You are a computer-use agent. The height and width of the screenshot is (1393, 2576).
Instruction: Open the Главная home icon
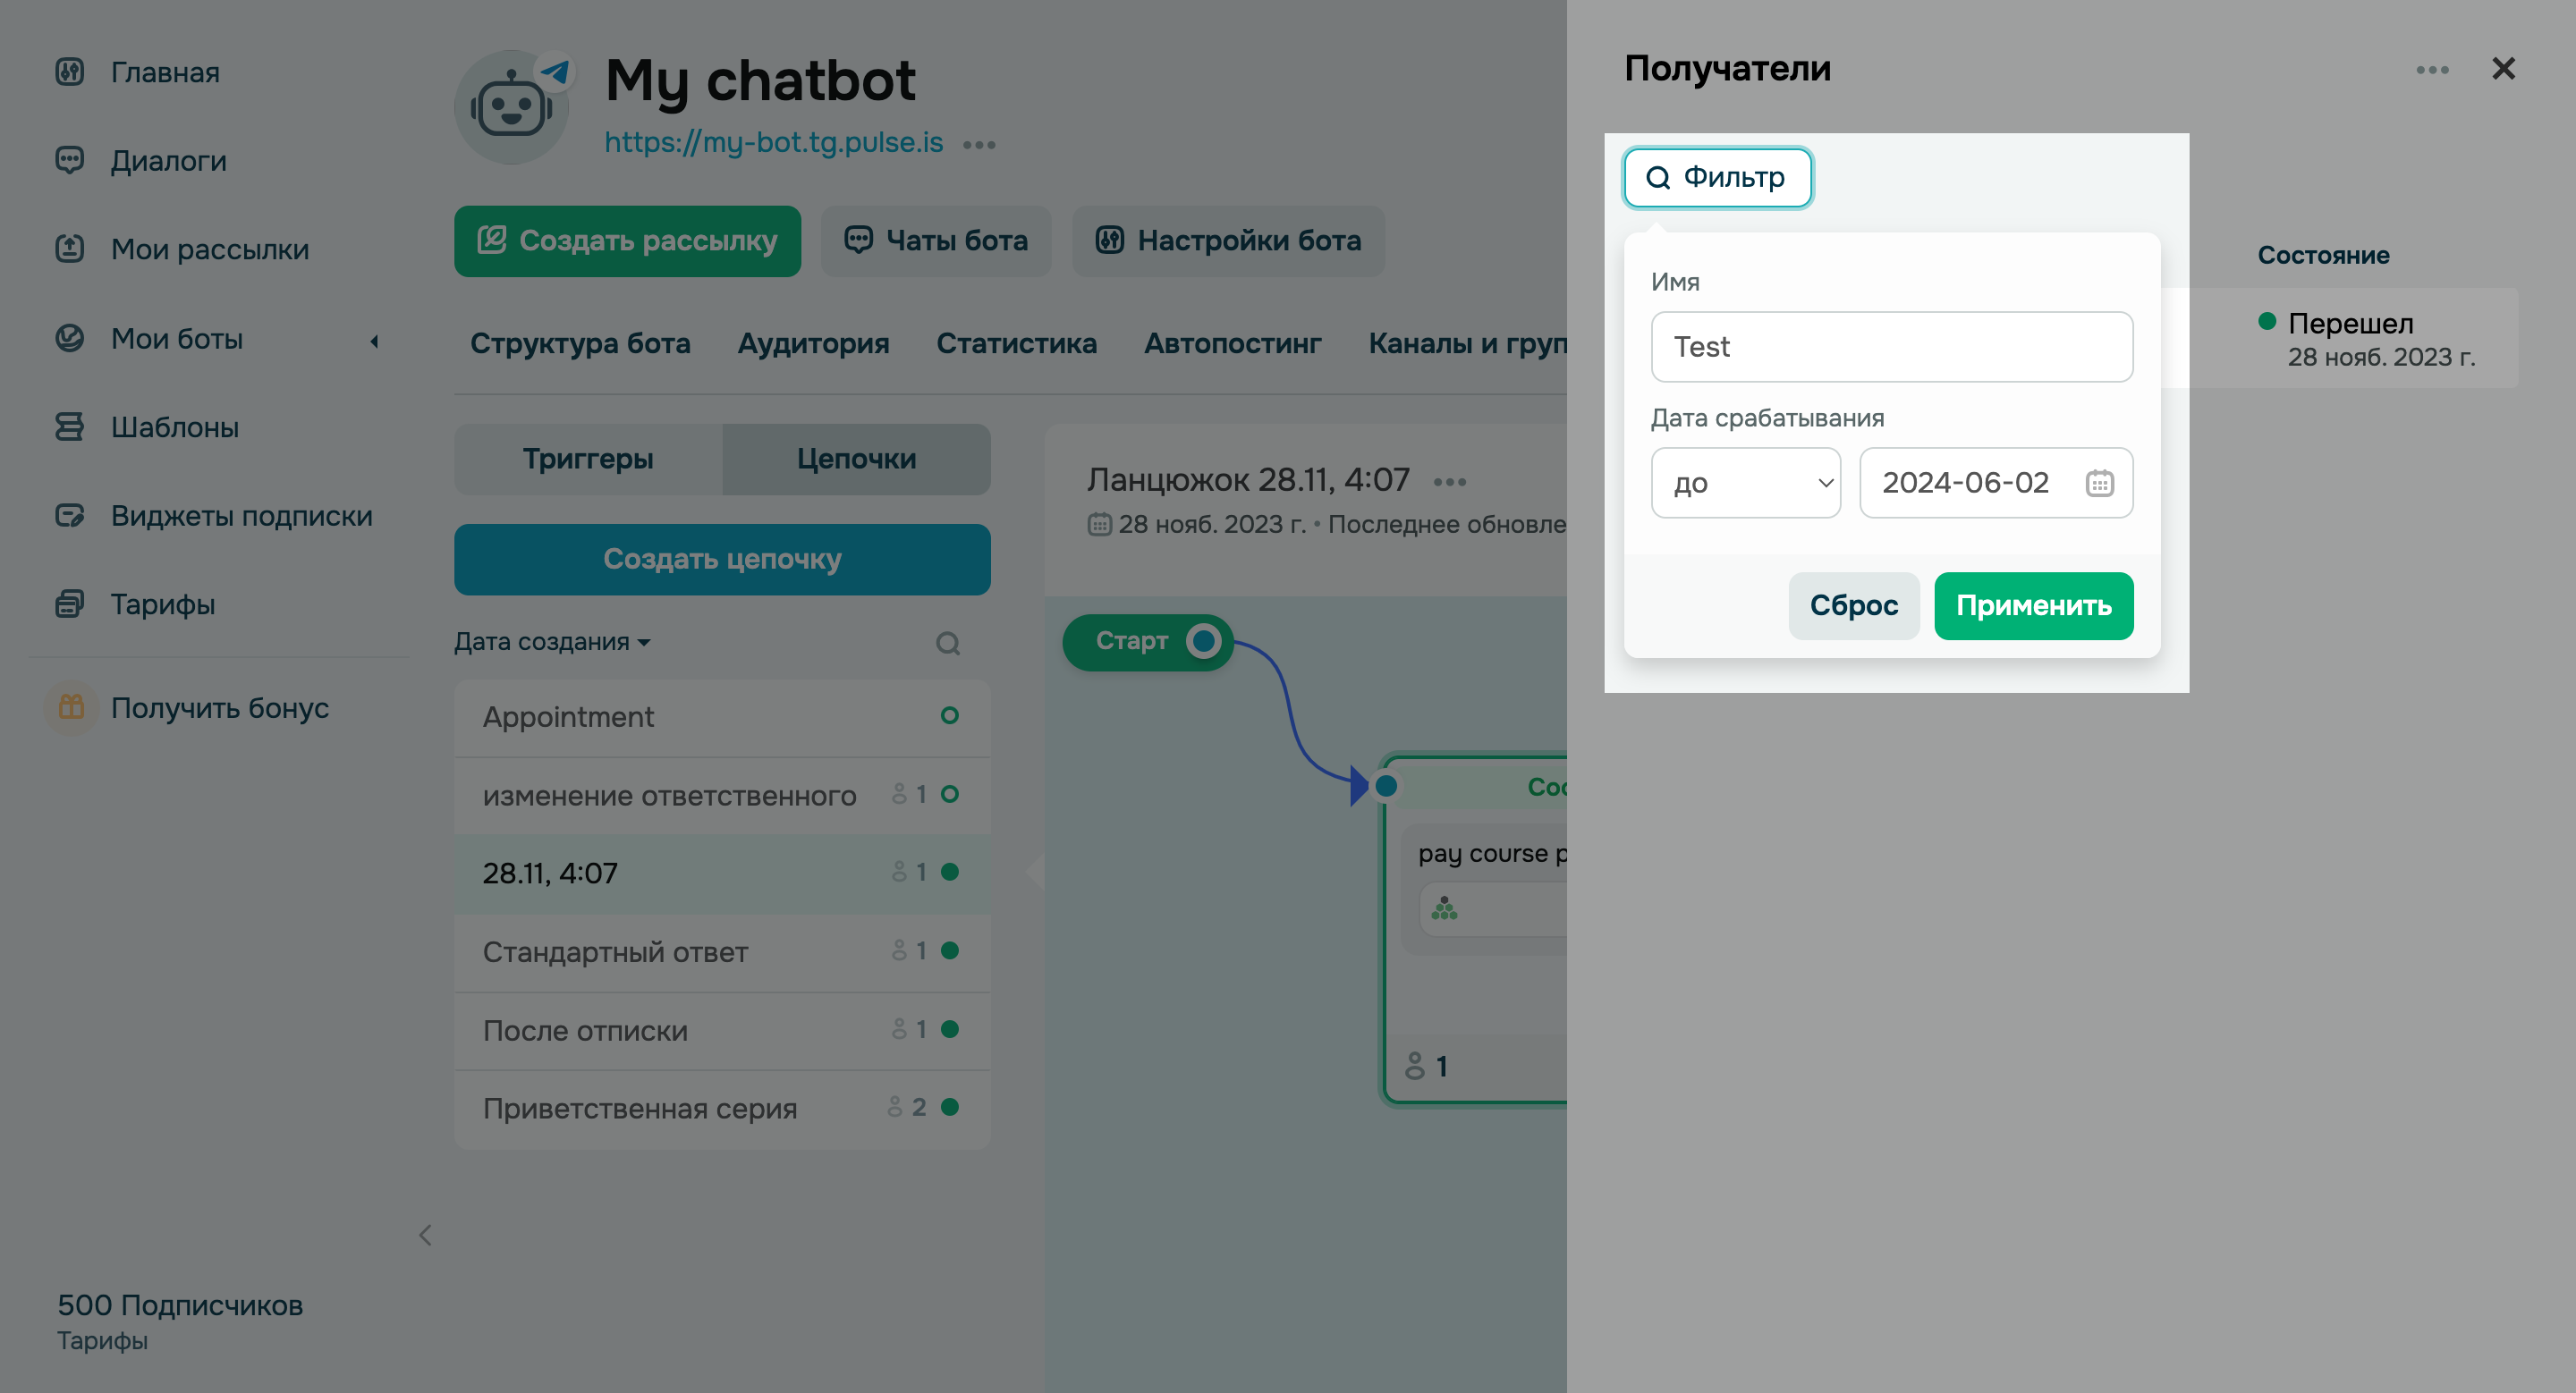click(70, 72)
